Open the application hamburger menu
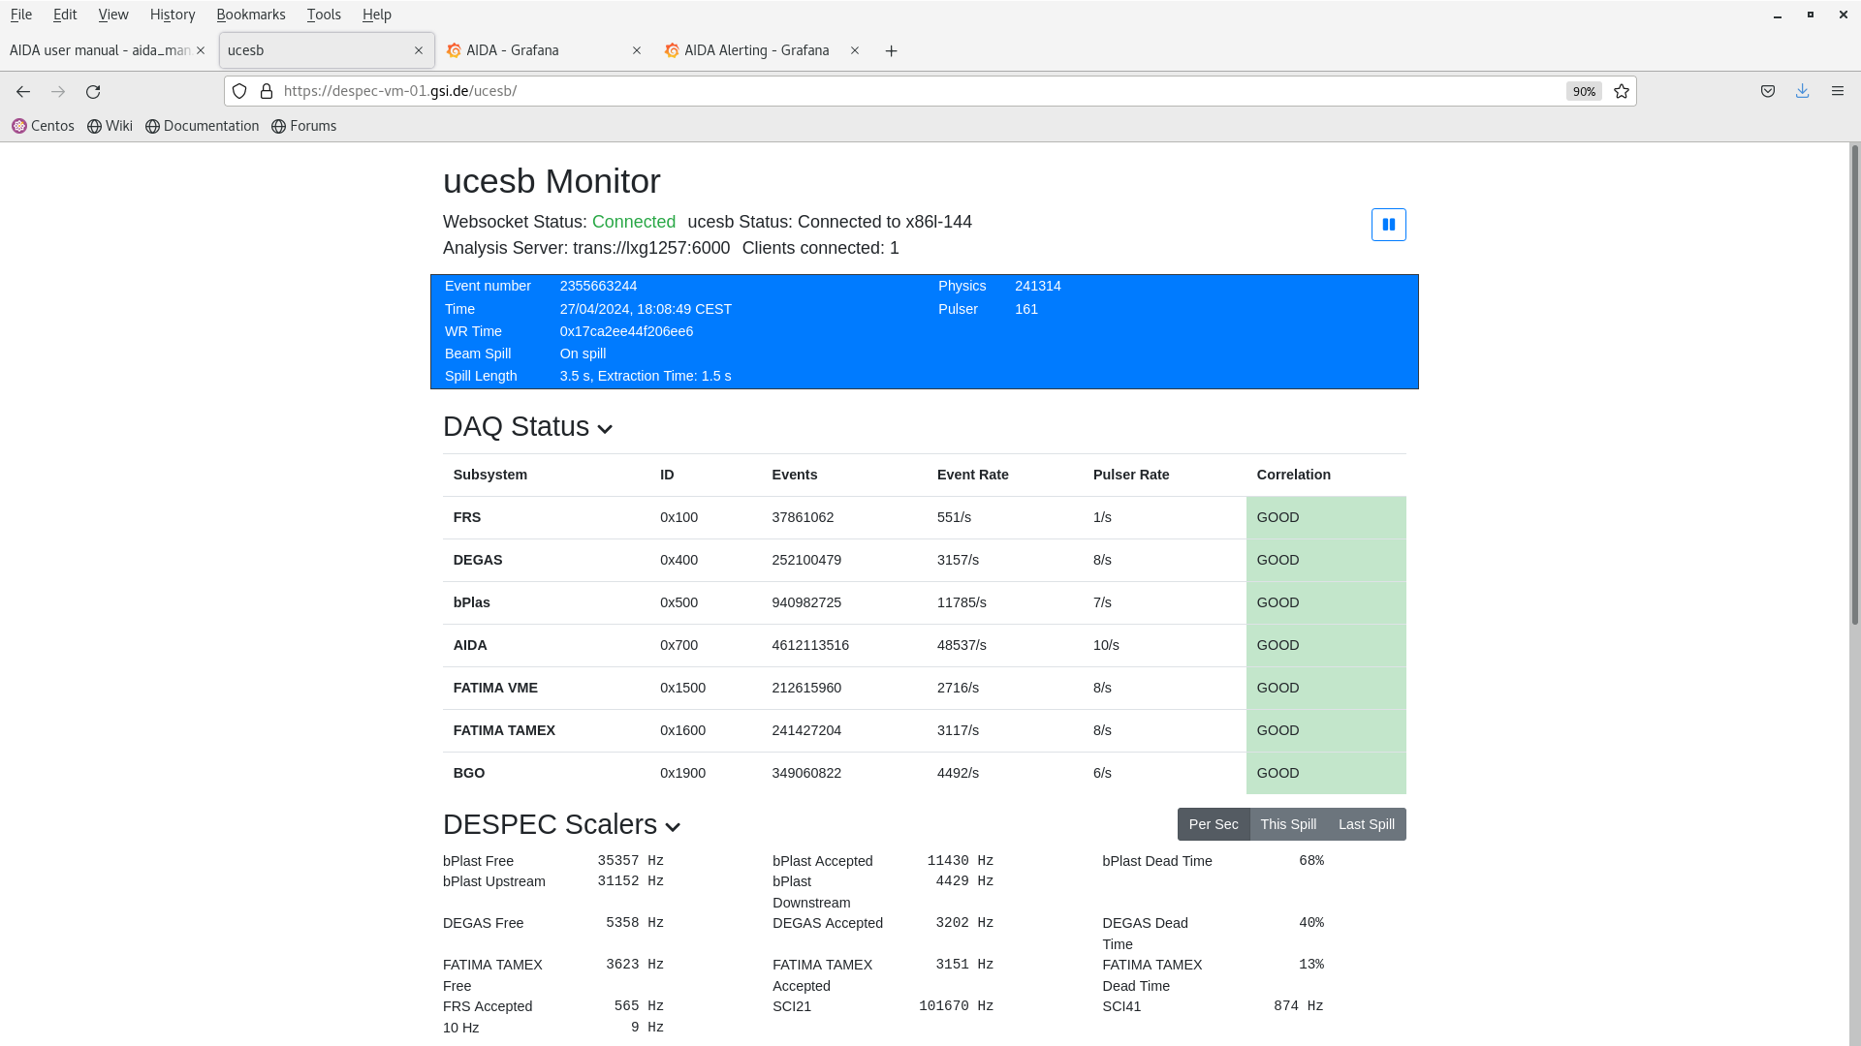1861x1046 pixels. [1837, 91]
